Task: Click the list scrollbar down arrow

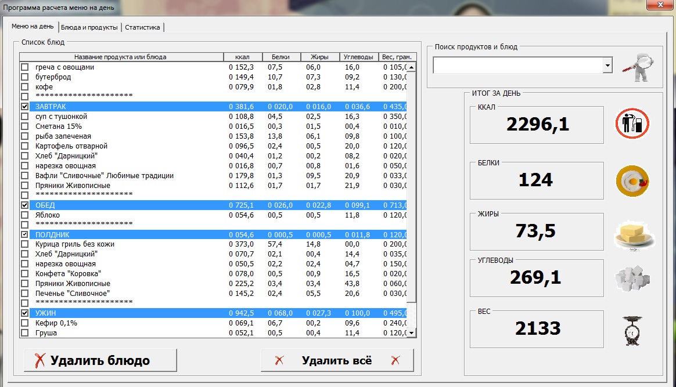Action: [x=412, y=333]
